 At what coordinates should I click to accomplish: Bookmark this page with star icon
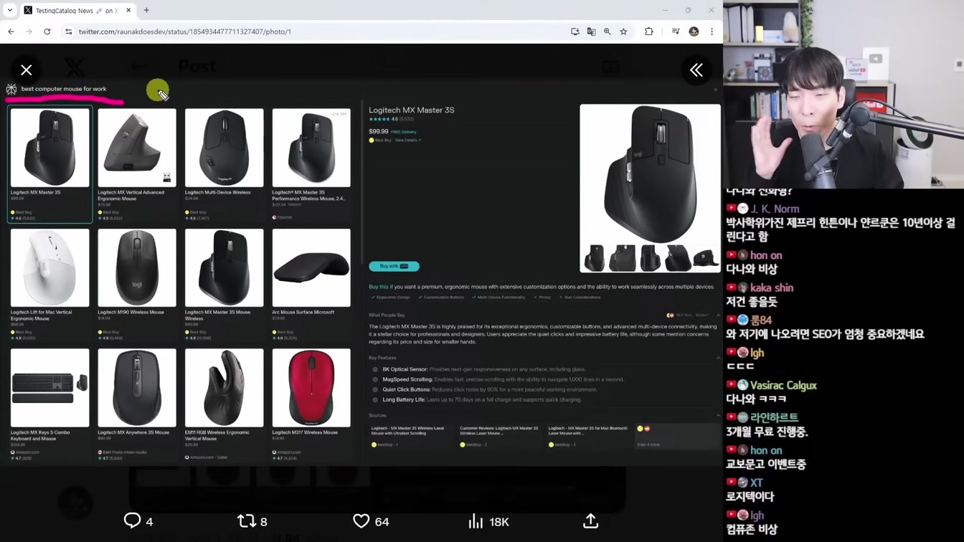click(623, 32)
